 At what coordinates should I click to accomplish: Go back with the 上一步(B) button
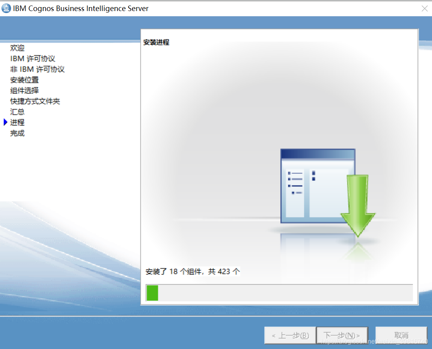pyautogui.click(x=290, y=335)
